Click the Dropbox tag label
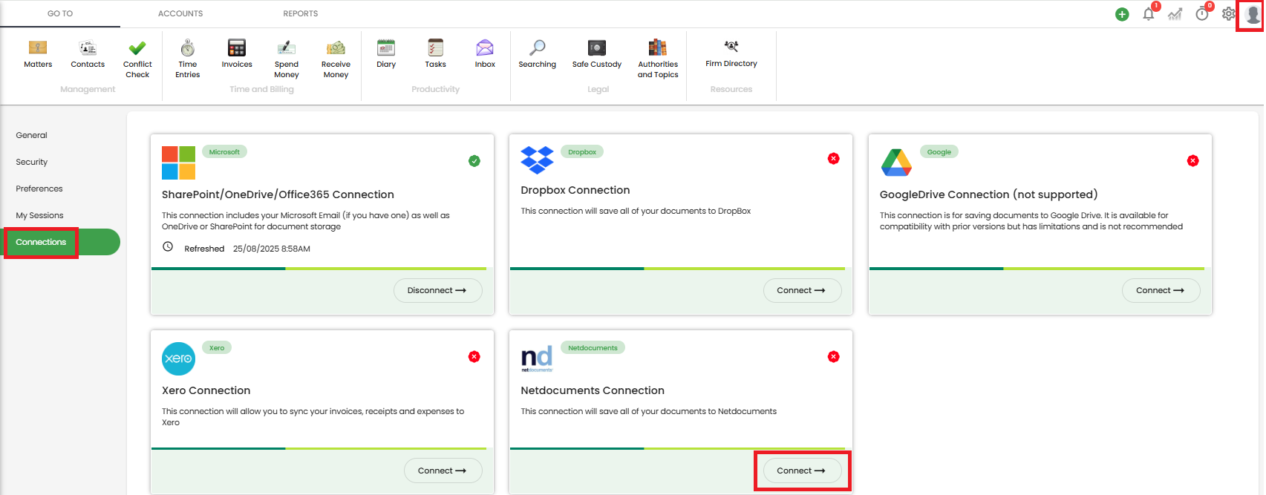 (582, 151)
